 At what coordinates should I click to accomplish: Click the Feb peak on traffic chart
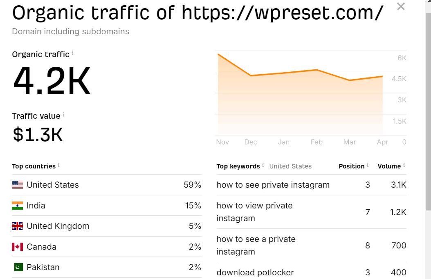(317, 70)
